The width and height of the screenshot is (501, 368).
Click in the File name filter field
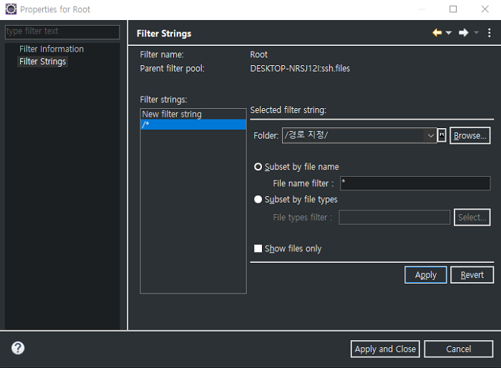414,183
